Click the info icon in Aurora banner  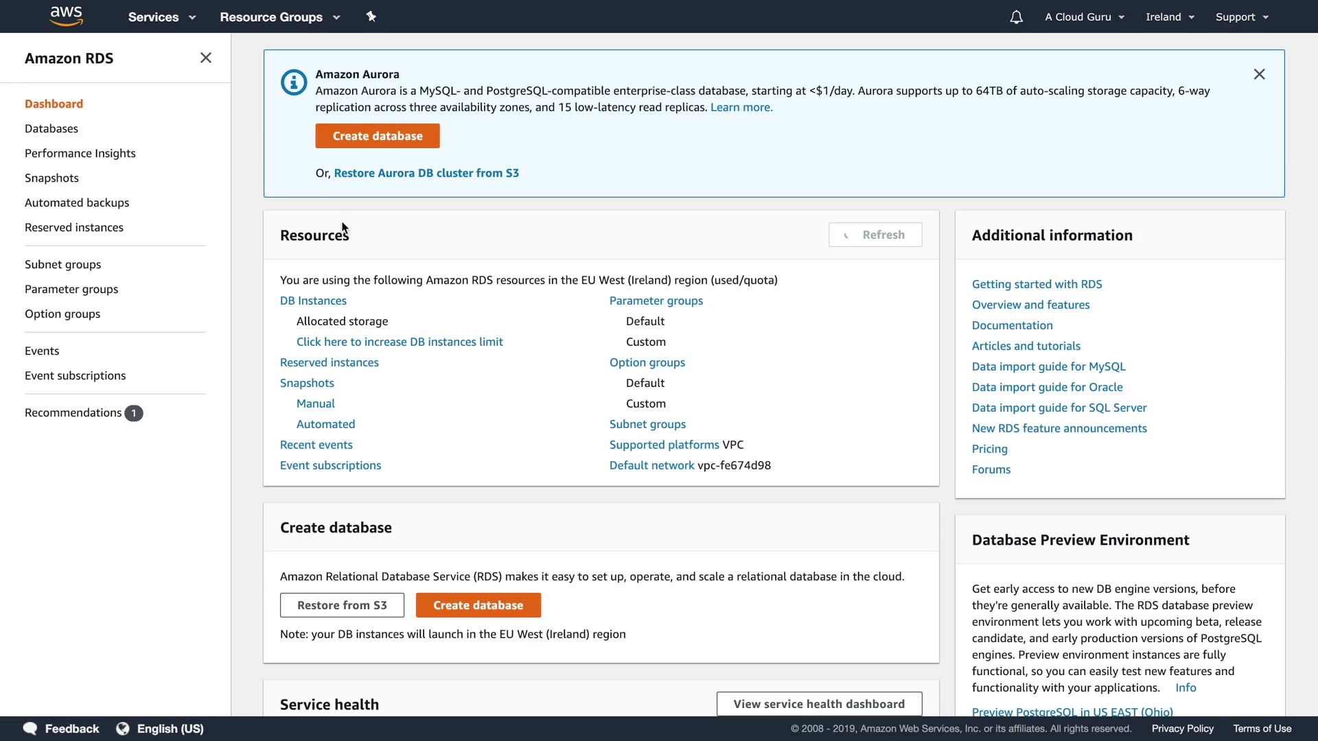(x=294, y=83)
